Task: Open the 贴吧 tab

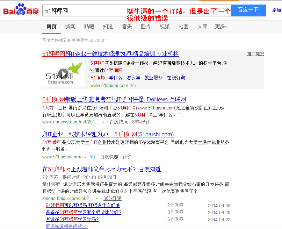Action: coord(89,27)
